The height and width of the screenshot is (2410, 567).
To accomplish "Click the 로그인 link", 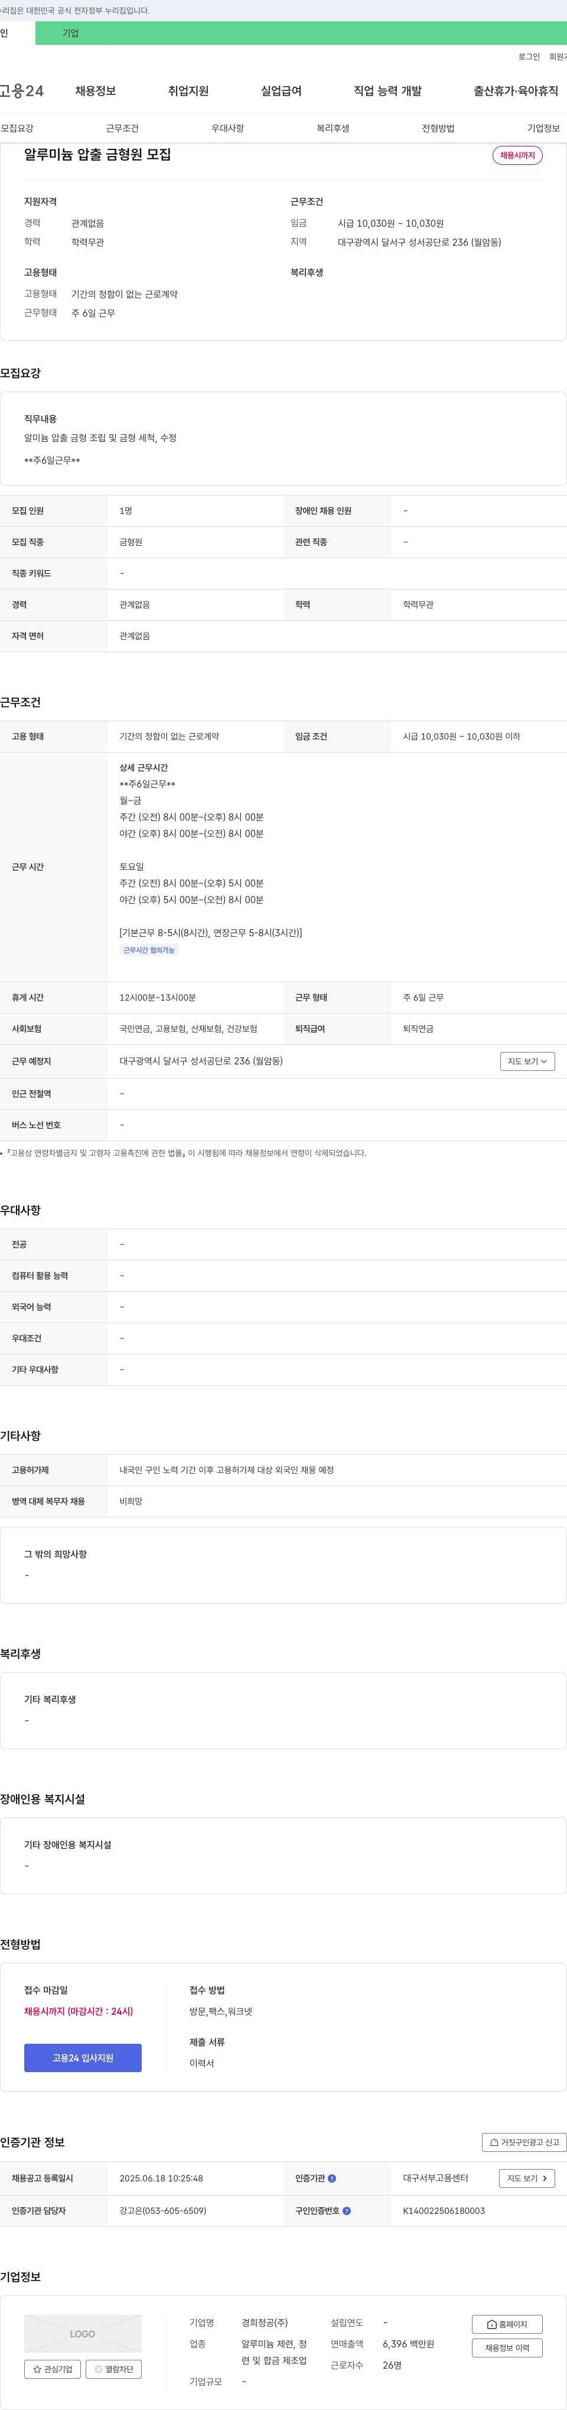I will tap(529, 57).
